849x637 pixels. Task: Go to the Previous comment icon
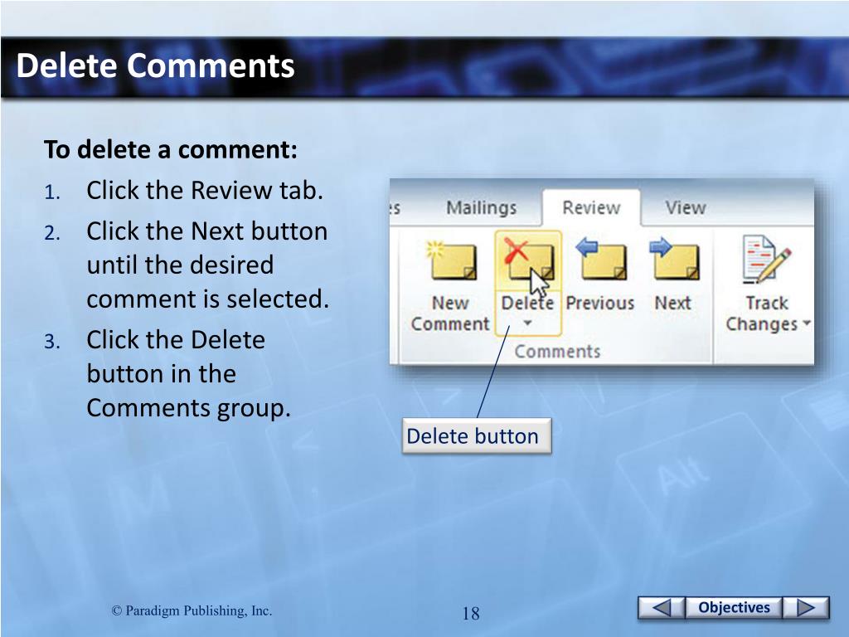(x=600, y=259)
